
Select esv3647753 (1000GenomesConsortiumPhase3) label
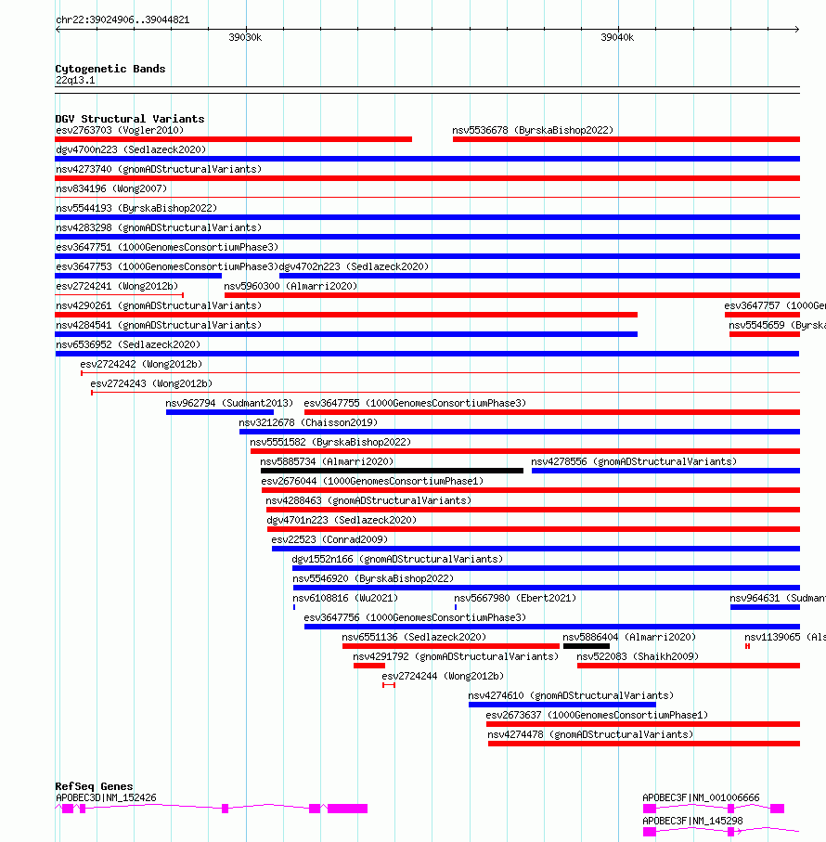[x=167, y=266]
